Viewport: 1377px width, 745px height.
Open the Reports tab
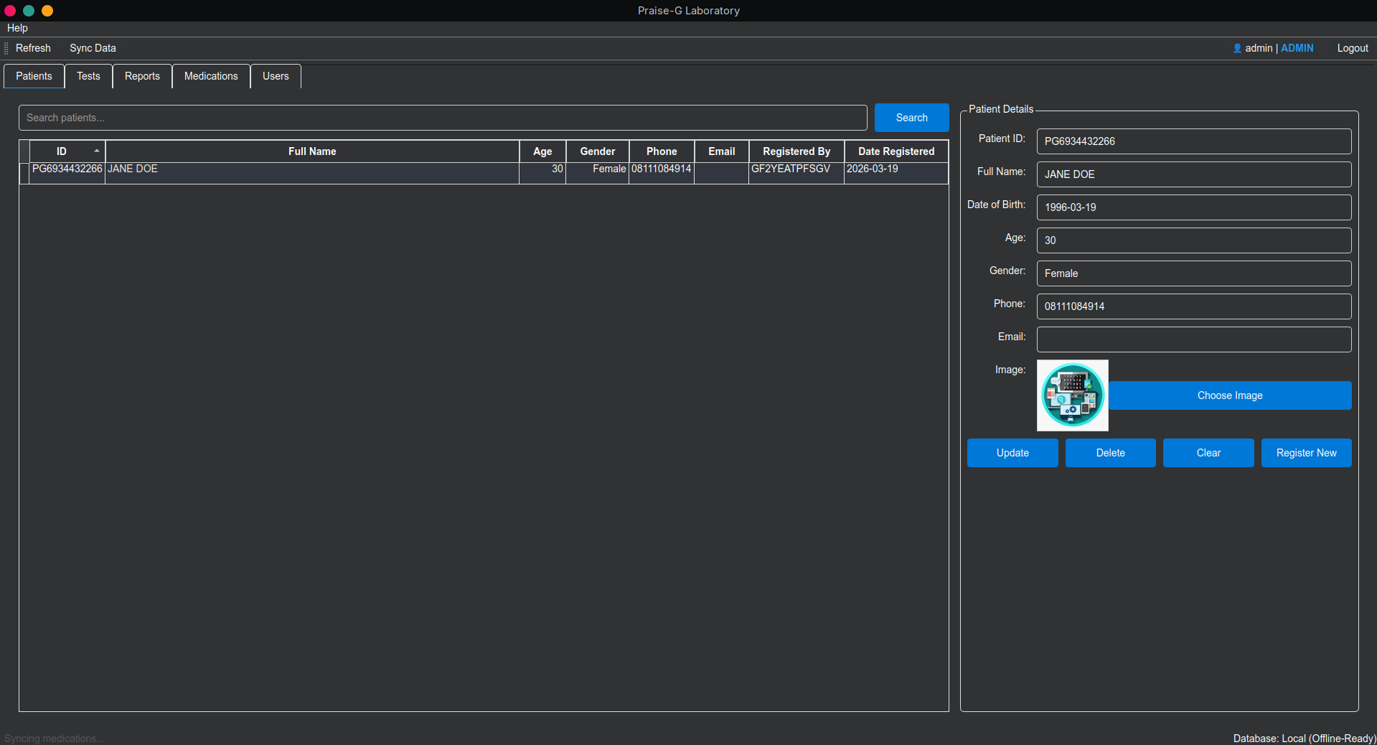142,76
